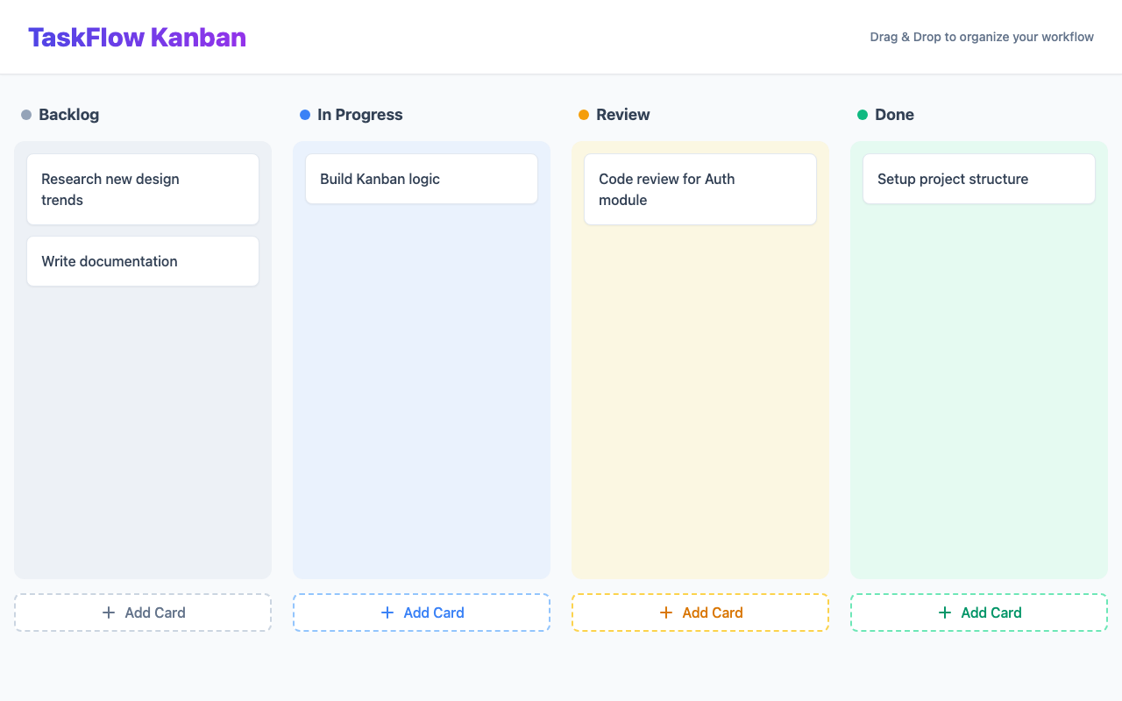1122x701 pixels.
Task: Add a card to the In Progress column
Action: (422, 612)
